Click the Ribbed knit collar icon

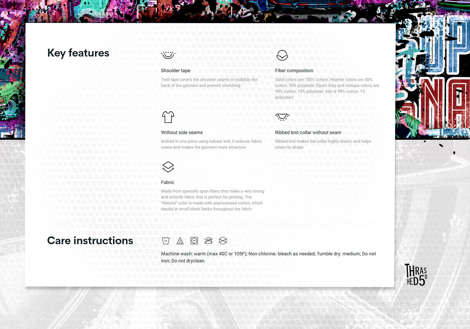(x=282, y=117)
